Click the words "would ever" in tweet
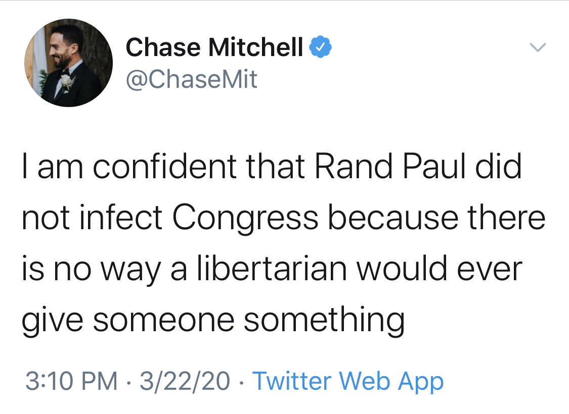This screenshot has height=414, width=569. coord(439,268)
